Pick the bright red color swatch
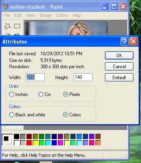 (29, 143)
